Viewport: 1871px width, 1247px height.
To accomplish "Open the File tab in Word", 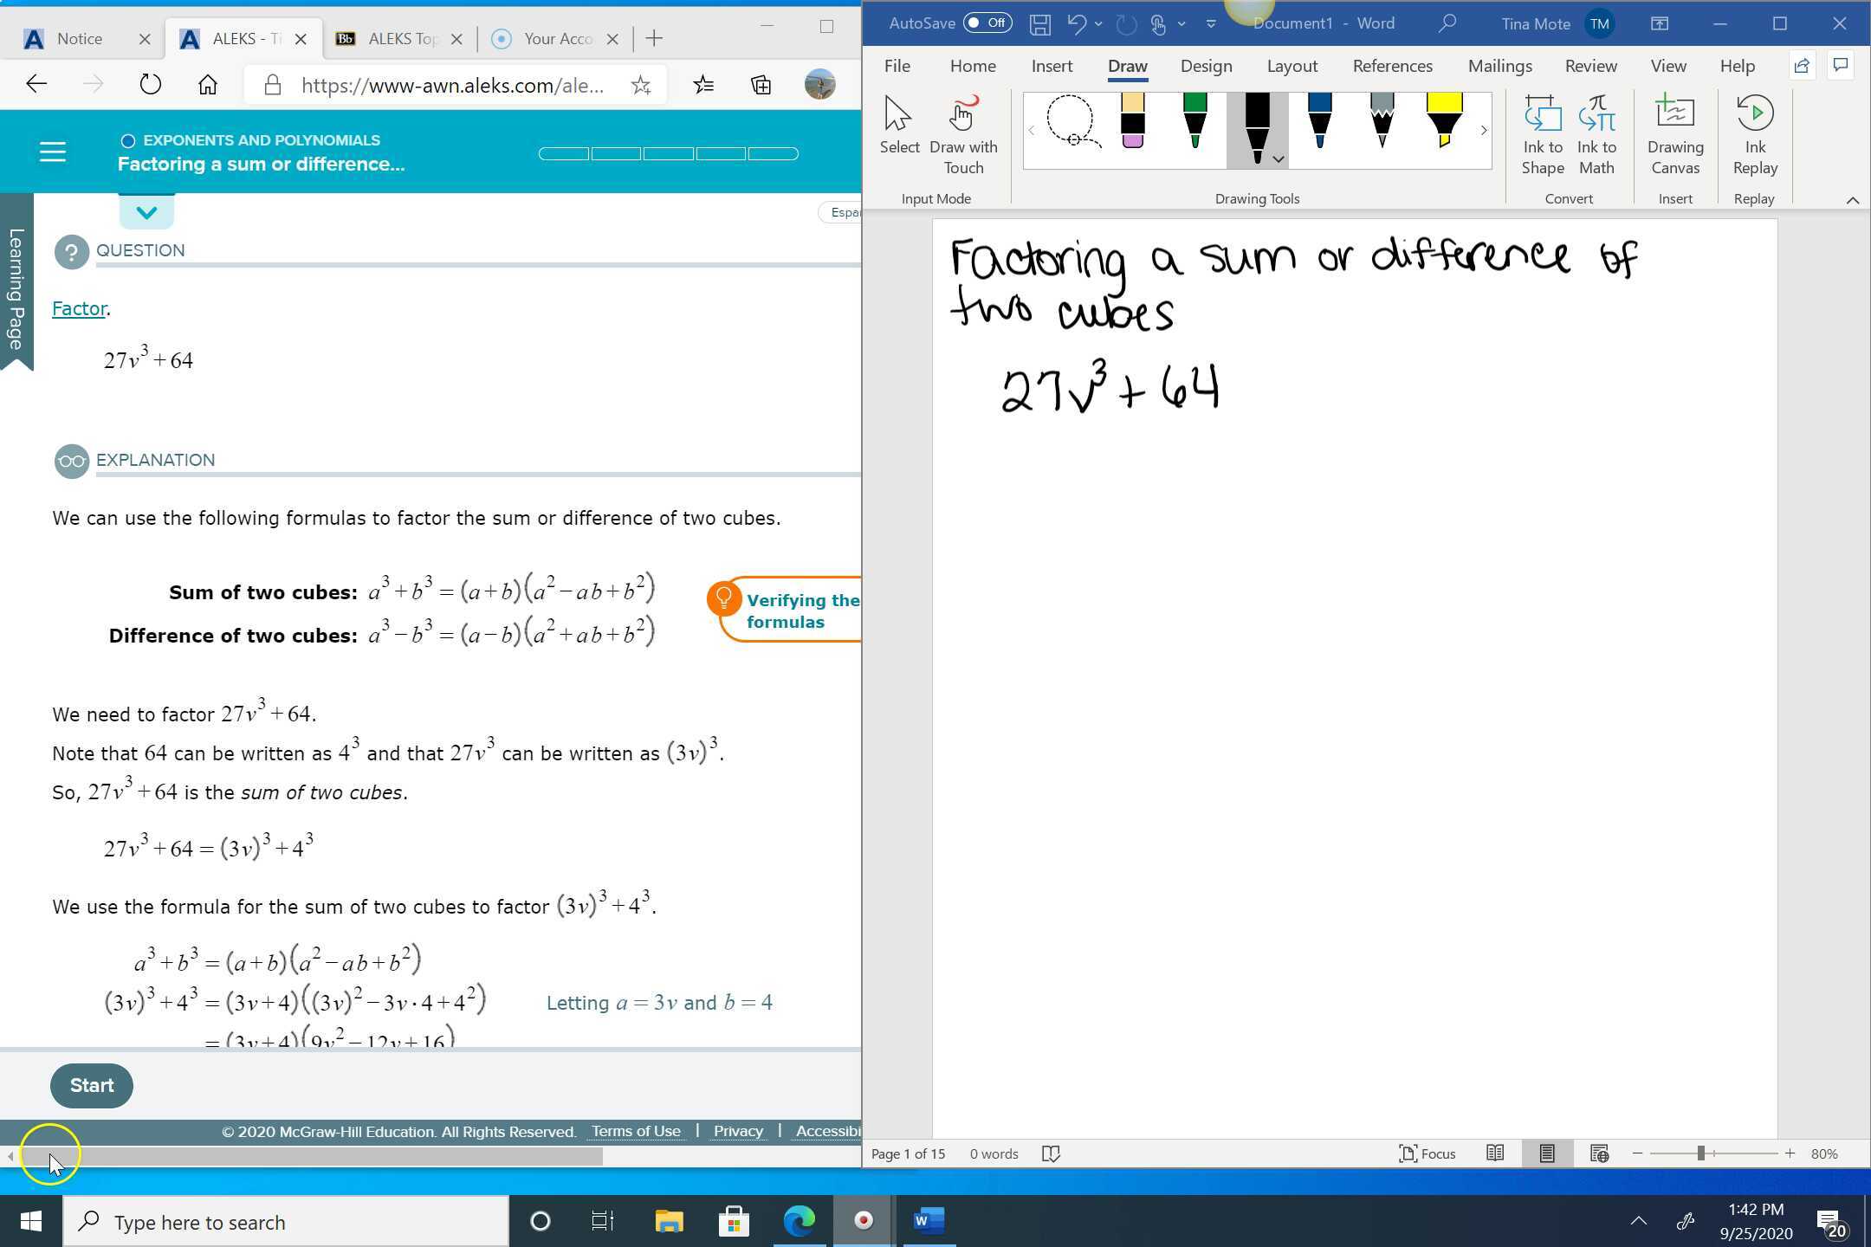I will point(897,66).
